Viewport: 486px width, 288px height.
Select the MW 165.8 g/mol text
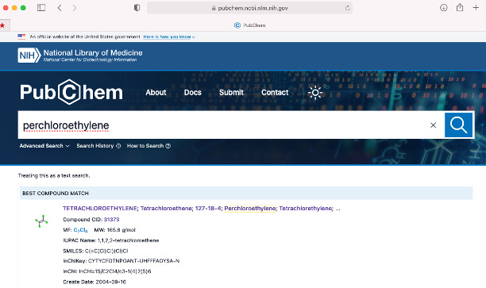pyautogui.click(x=114, y=230)
